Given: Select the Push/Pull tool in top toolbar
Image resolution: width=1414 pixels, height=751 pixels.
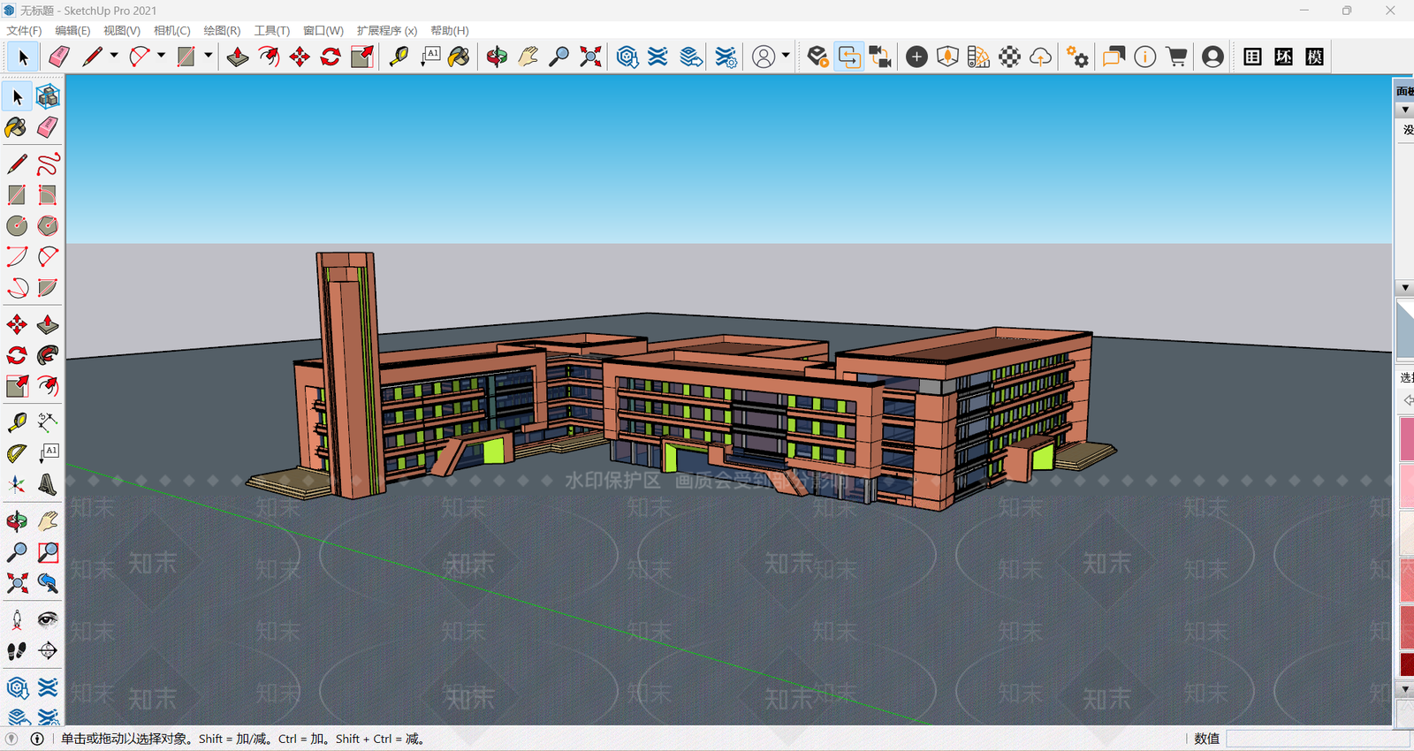Looking at the screenshot, I should (x=238, y=57).
